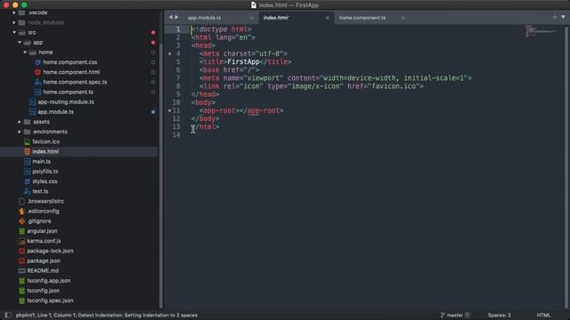This screenshot has height=320, width=570.
Task: Expand the assets folder arrow
Action: (20, 122)
